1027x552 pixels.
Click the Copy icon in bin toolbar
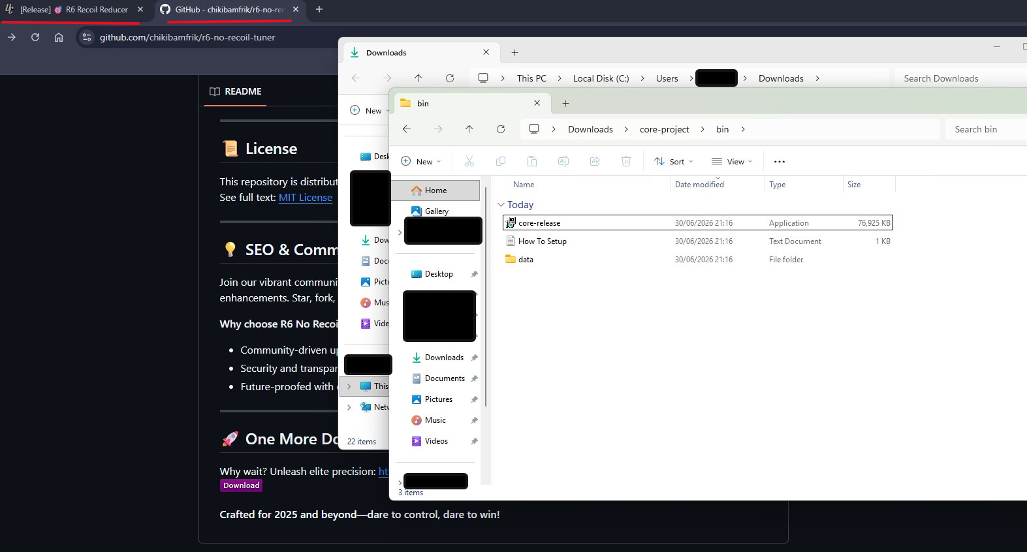(x=501, y=161)
